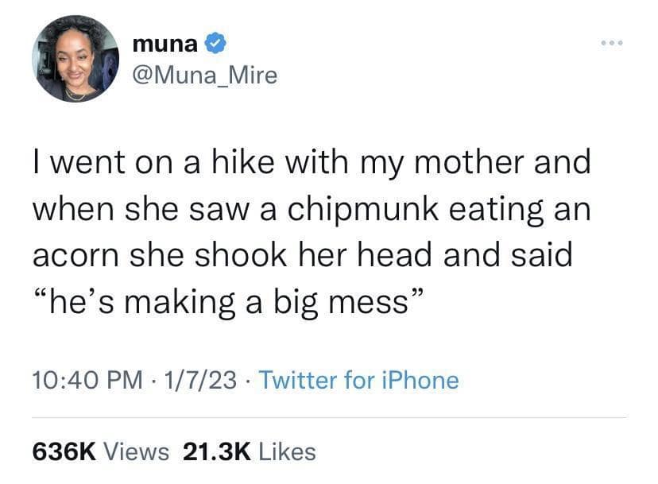This screenshot has height=484, width=658.
Task: Tap the circular avatar to view profile
Action: [75, 60]
